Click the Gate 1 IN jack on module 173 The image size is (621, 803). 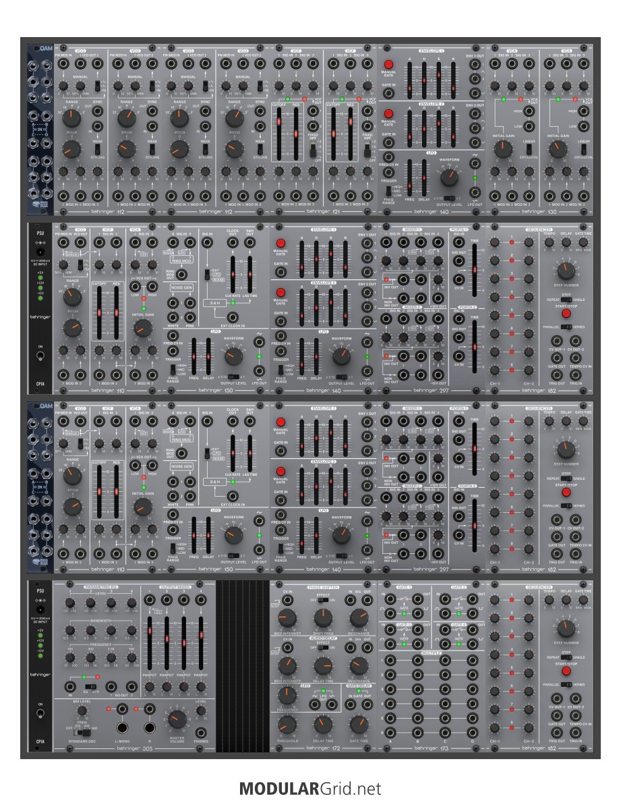tap(390, 599)
